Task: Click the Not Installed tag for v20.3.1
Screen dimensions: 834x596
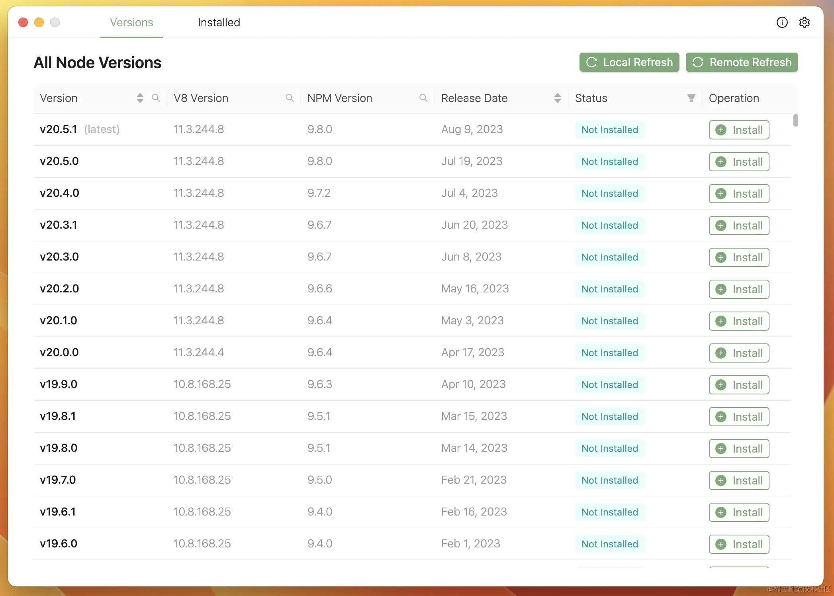Action: (x=609, y=225)
